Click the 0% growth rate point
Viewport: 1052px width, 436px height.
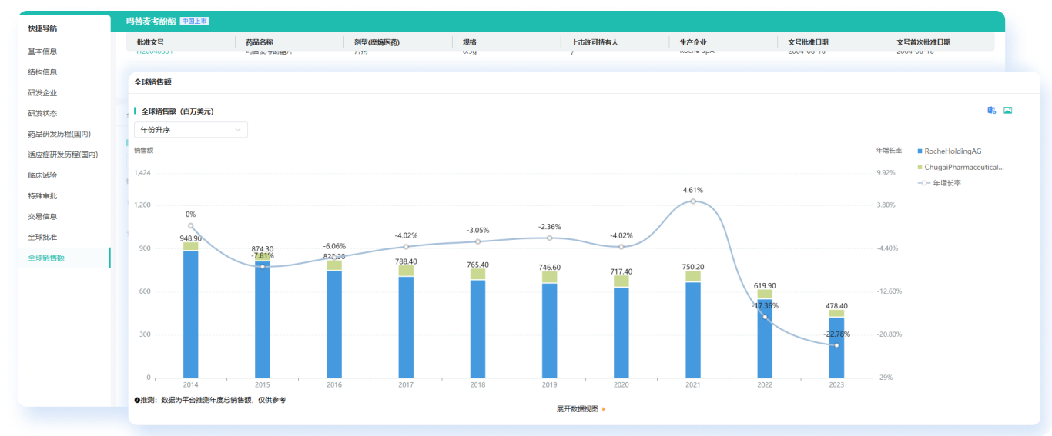tap(190, 226)
